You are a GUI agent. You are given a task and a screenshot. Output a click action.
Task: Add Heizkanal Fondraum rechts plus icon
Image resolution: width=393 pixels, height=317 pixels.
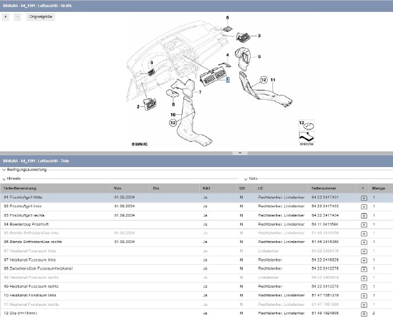tap(364, 305)
